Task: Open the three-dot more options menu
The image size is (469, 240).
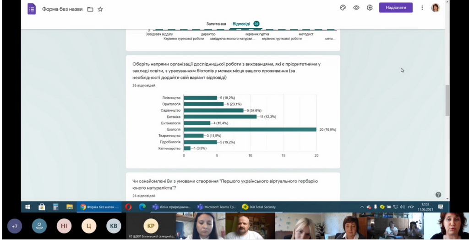Action: (422, 8)
